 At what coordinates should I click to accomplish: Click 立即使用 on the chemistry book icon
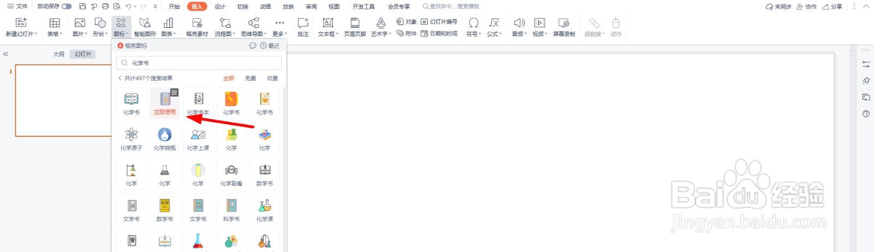tap(164, 112)
